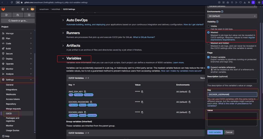This screenshot has width=263, height=139.
Task: Open the to-do list shortcut
Action: point(29,15)
